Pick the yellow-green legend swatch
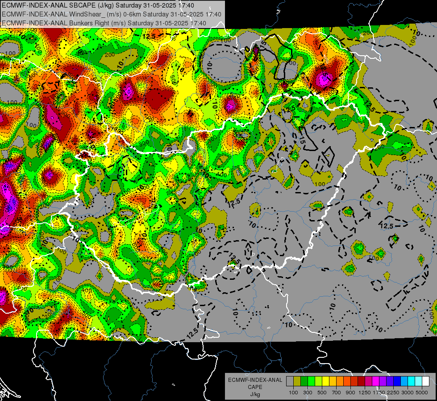437x401 pixels. coord(318,381)
